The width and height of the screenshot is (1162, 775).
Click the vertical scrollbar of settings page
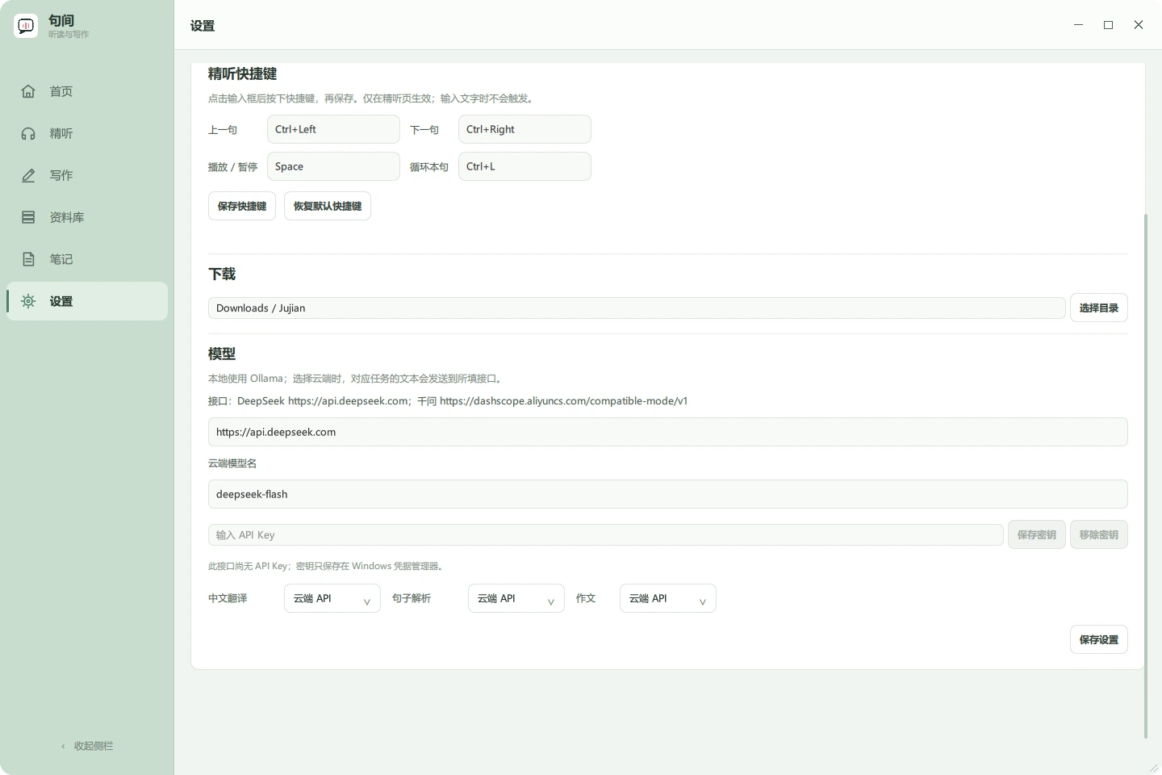(x=1146, y=476)
